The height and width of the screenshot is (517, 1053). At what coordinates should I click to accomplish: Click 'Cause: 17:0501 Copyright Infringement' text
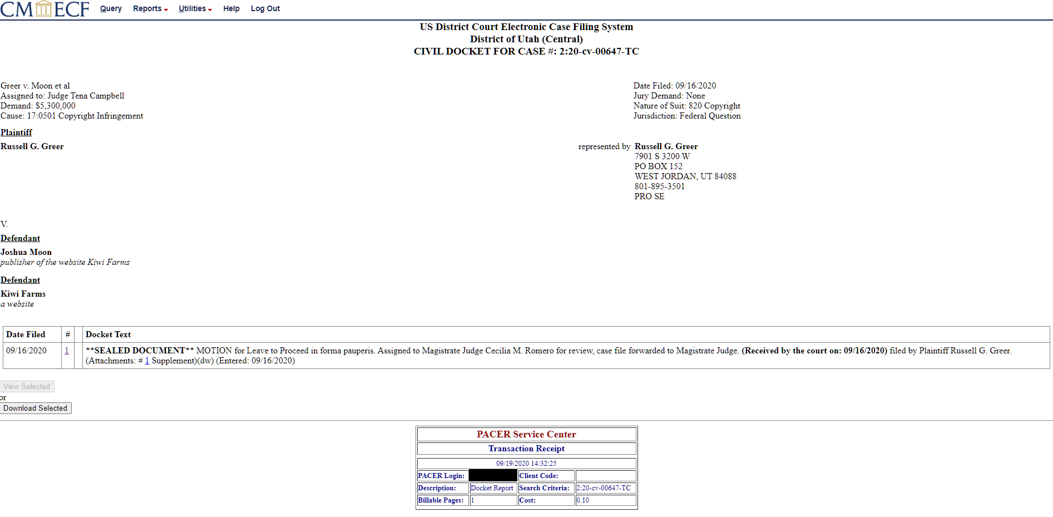click(x=72, y=116)
